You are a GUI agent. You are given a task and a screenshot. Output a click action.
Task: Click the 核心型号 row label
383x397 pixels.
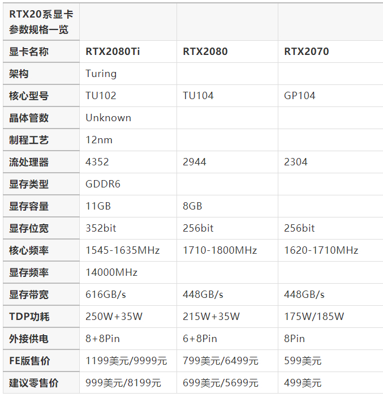point(29,96)
